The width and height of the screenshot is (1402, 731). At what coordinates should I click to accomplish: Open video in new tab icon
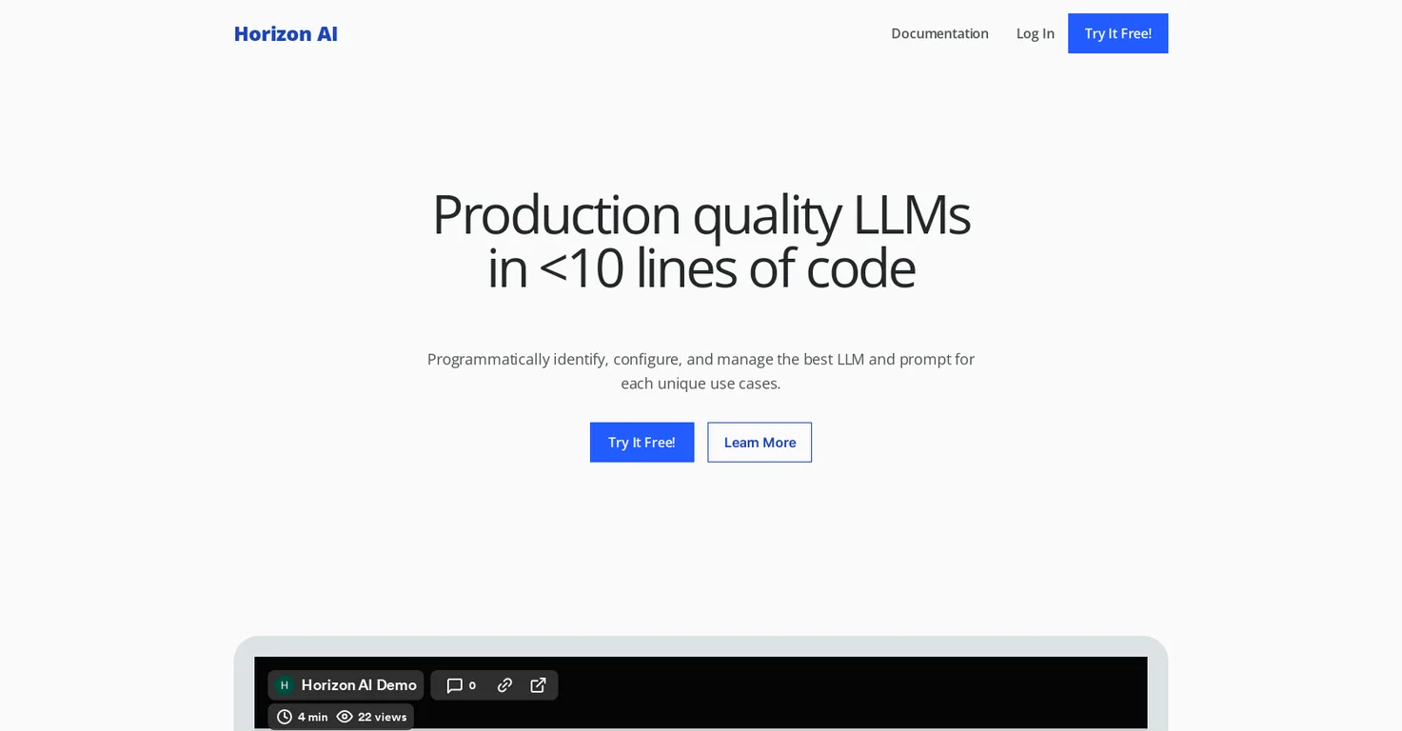[538, 685]
